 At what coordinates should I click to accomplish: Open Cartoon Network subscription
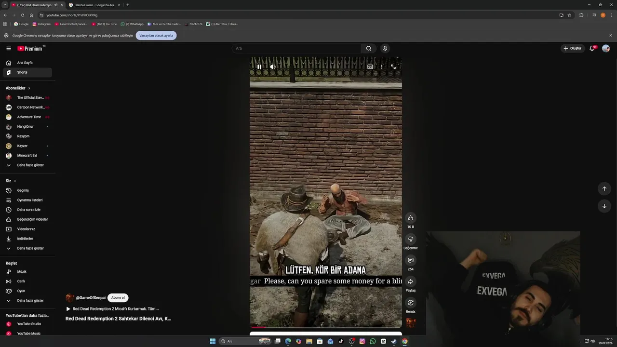tap(27, 107)
